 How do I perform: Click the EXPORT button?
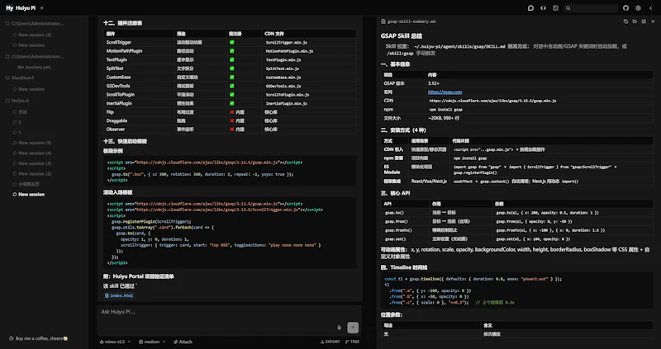[x=330, y=342]
